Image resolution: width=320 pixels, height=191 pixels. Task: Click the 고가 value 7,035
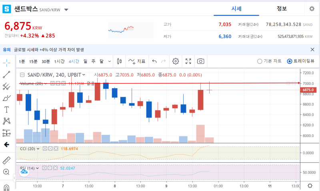click(x=225, y=24)
